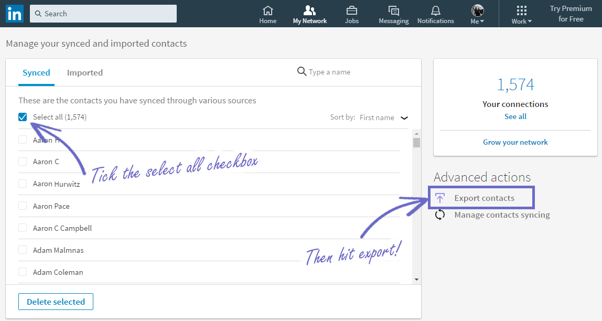Open the Jobs icon

351,13
